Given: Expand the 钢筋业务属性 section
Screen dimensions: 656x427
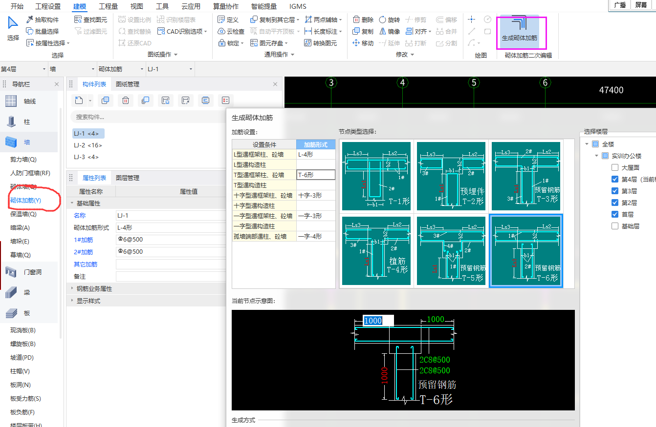Looking at the screenshot, I should 72,288.
